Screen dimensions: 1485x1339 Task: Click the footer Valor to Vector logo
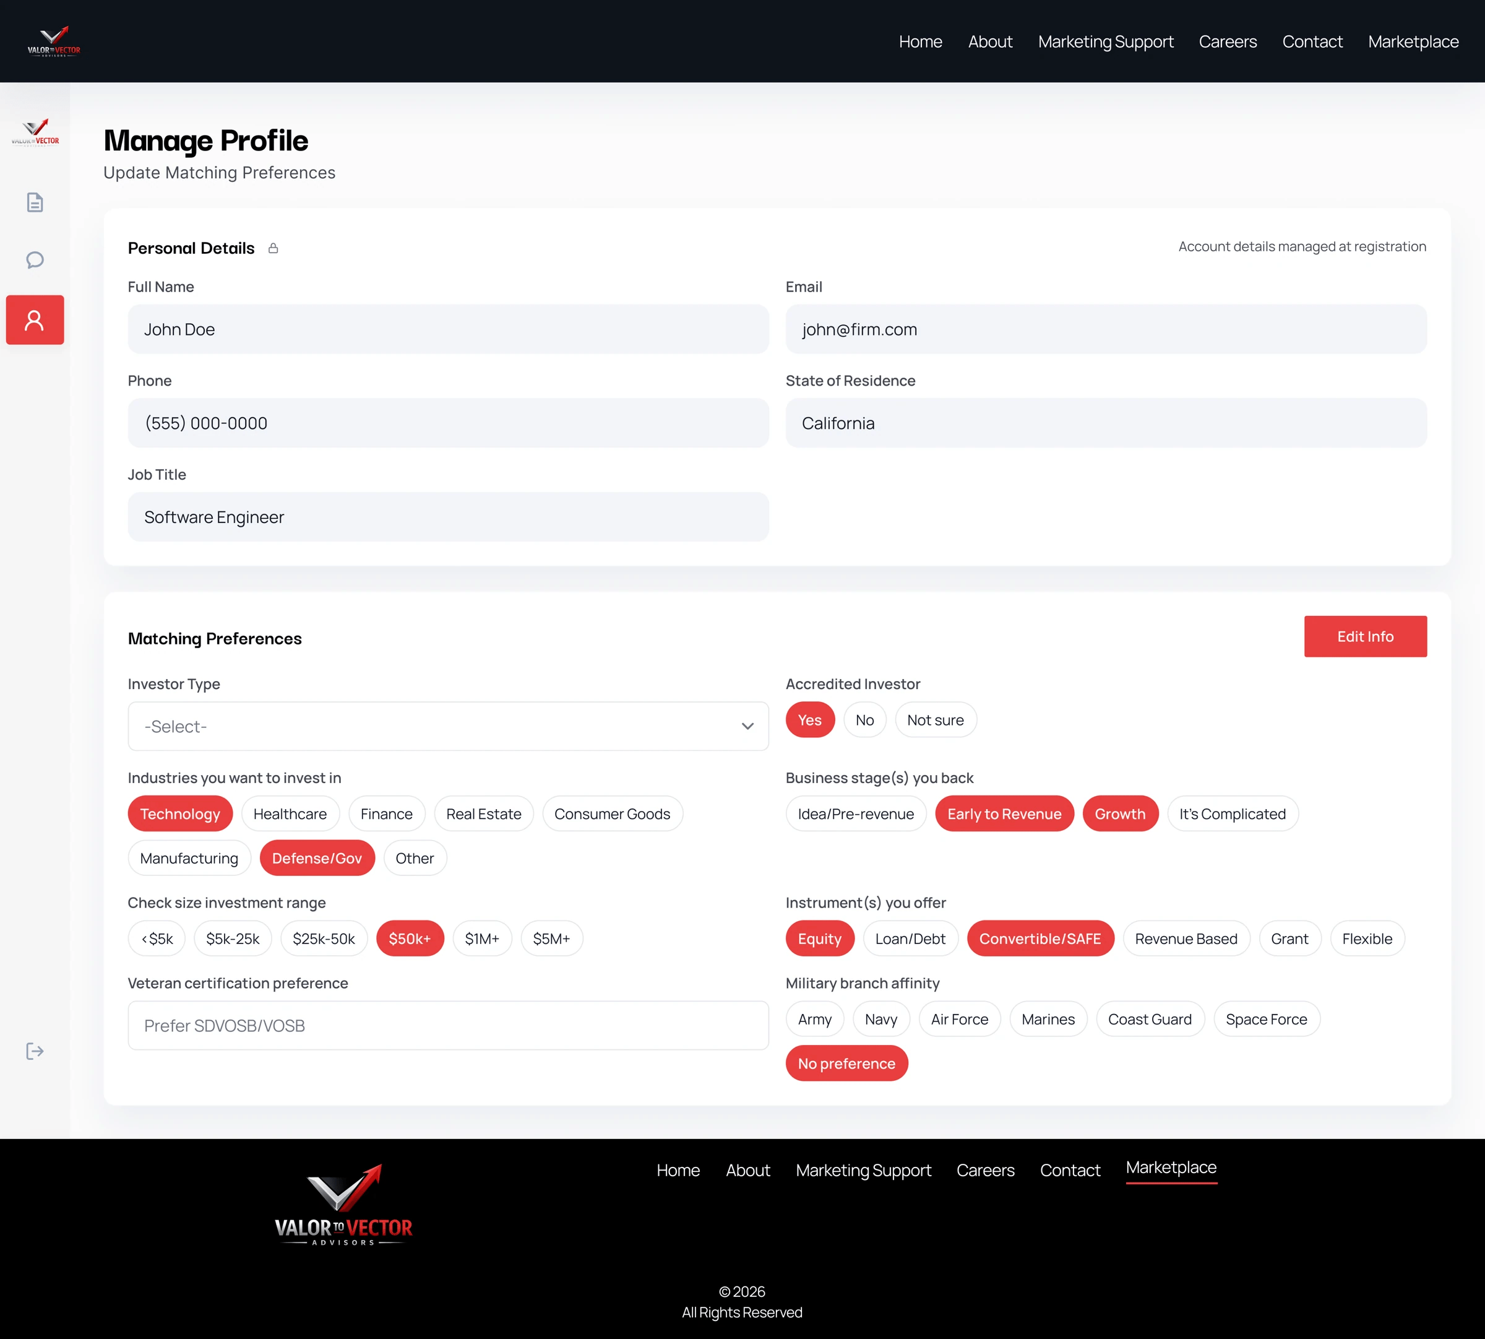[343, 1205]
